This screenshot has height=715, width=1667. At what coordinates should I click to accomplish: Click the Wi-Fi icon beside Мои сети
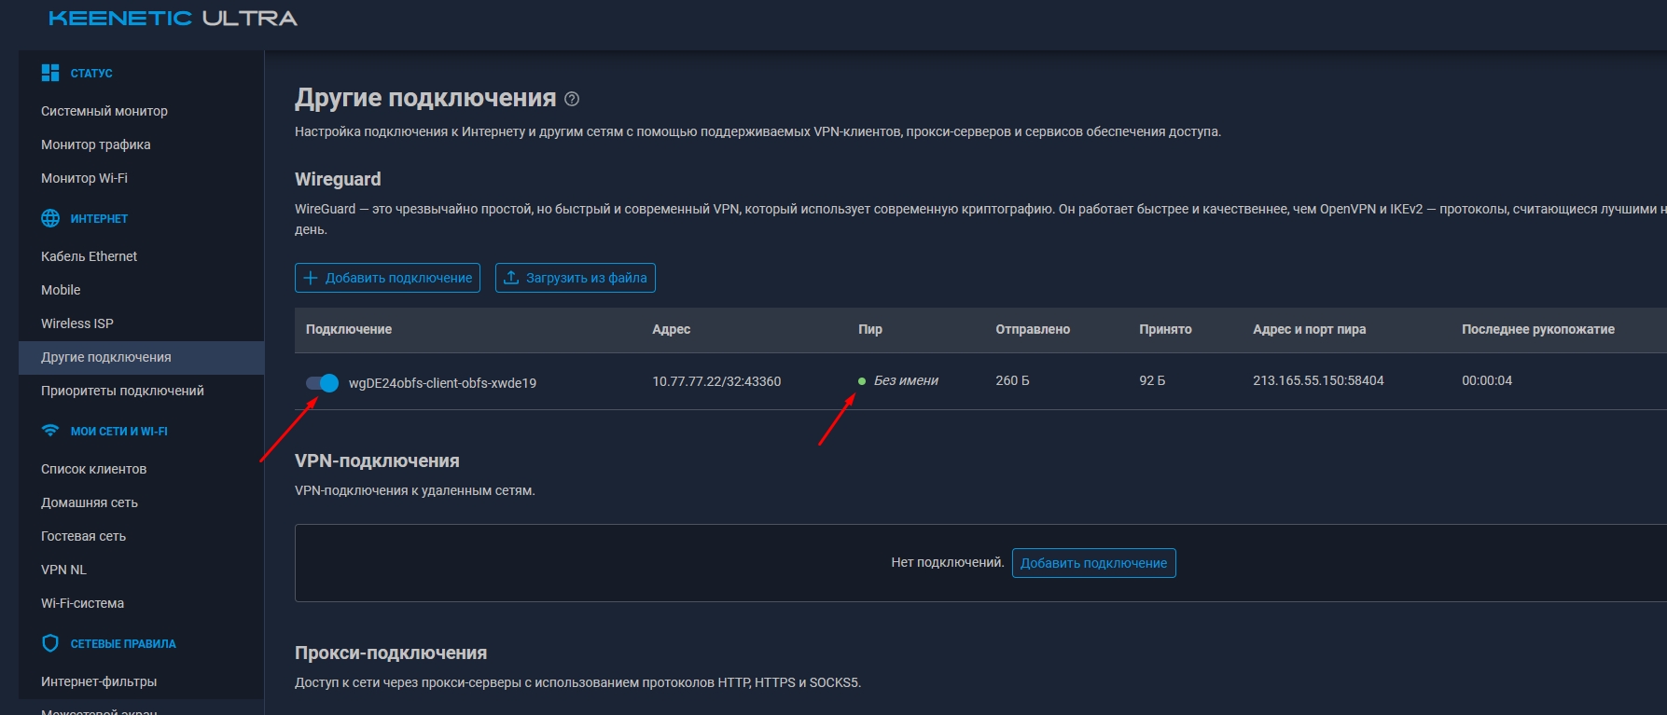pos(50,431)
